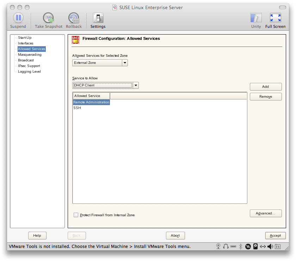Click the CD/DVD drive status icon
Viewport: 296px width, 261px height.
[248, 246]
